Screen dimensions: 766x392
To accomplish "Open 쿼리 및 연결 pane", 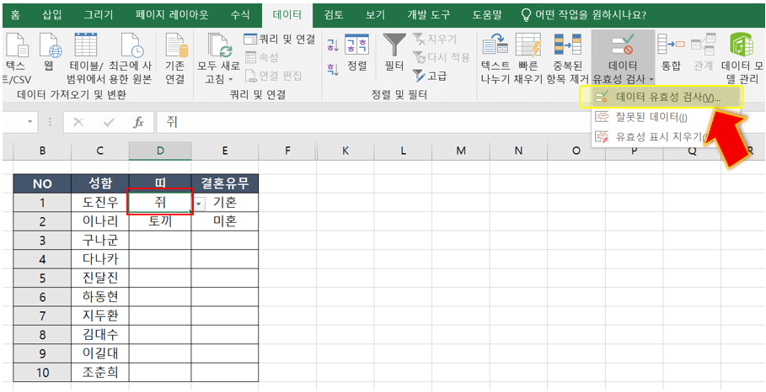I will (x=280, y=39).
